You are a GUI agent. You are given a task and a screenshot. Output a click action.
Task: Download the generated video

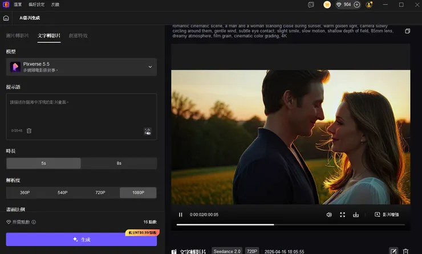coord(356,215)
